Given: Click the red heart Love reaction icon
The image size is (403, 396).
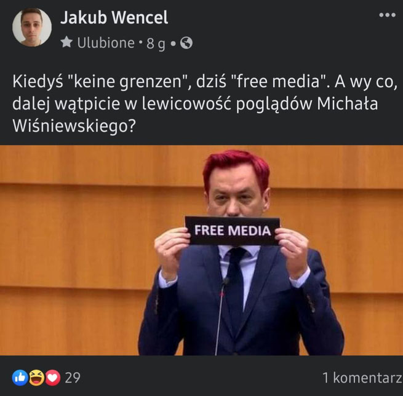Looking at the screenshot, I should point(53,378).
